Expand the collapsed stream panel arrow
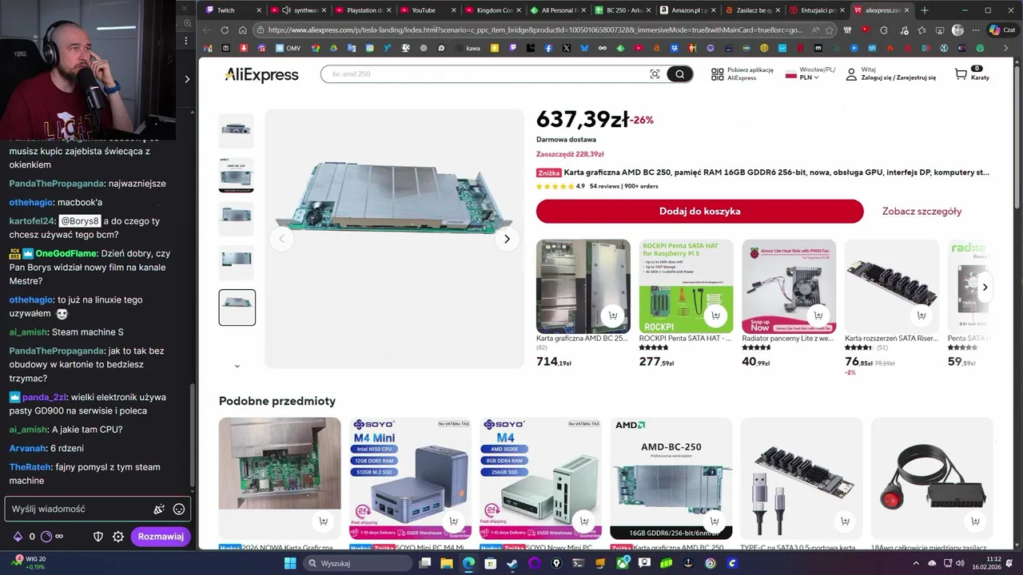This screenshot has height=575, width=1023. click(x=187, y=78)
